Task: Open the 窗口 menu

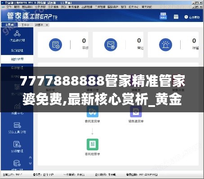Action: point(124,7)
